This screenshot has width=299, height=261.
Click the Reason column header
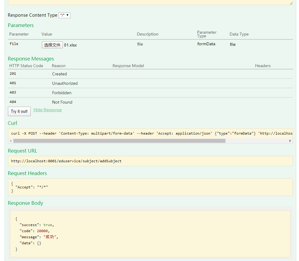click(59, 66)
